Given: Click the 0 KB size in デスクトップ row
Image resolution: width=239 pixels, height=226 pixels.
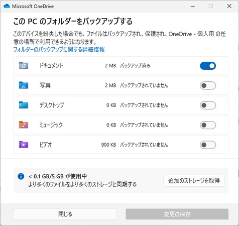Looking at the screenshot, I should pos(111,105).
